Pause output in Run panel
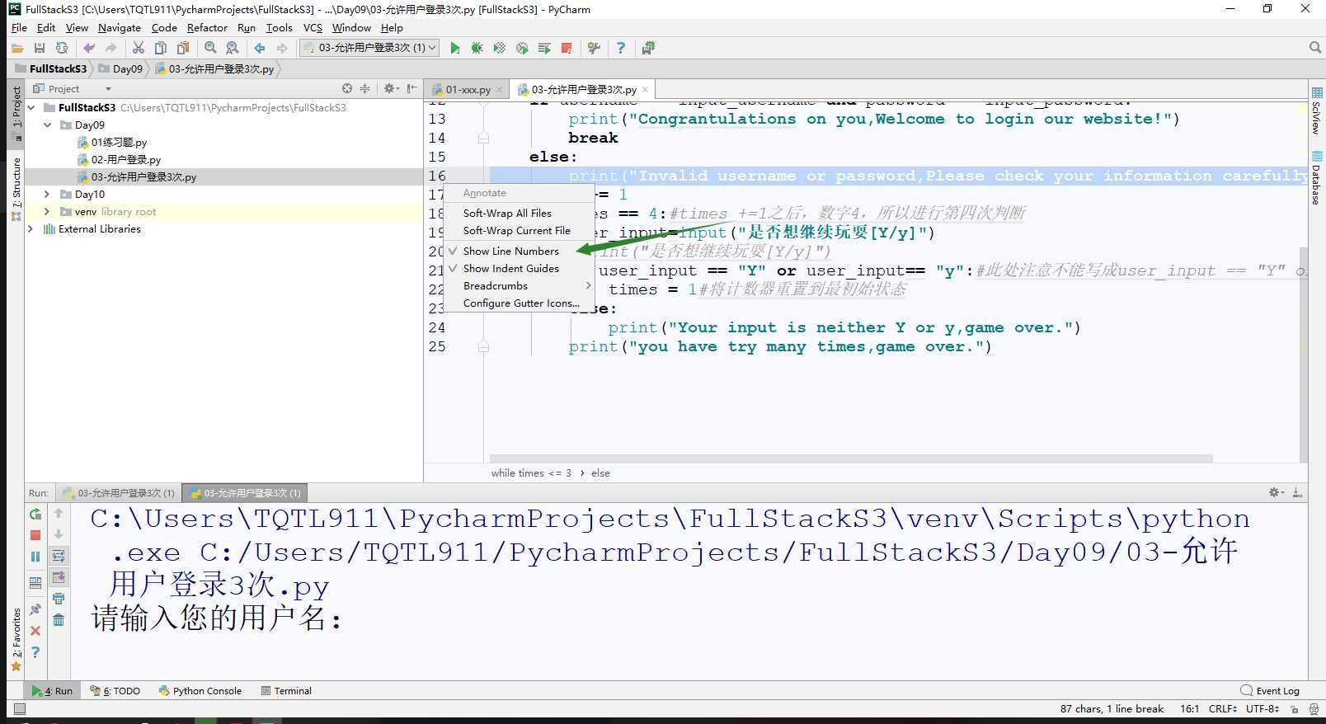The height and width of the screenshot is (724, 1326). (x=35, y=557)
